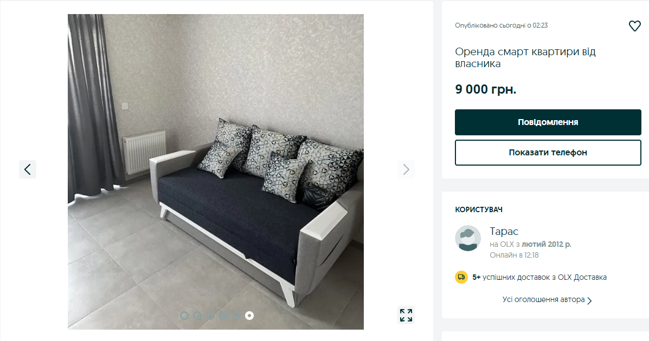This screenshot has width=649, height=341.
Task: Click Тарас user avatar icon
Action: point(468,238)
